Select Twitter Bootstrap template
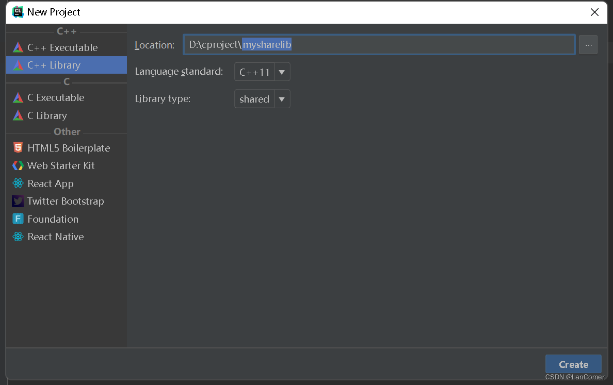The height and width of the screenshot is (385, 613). (x=67, y=201)
